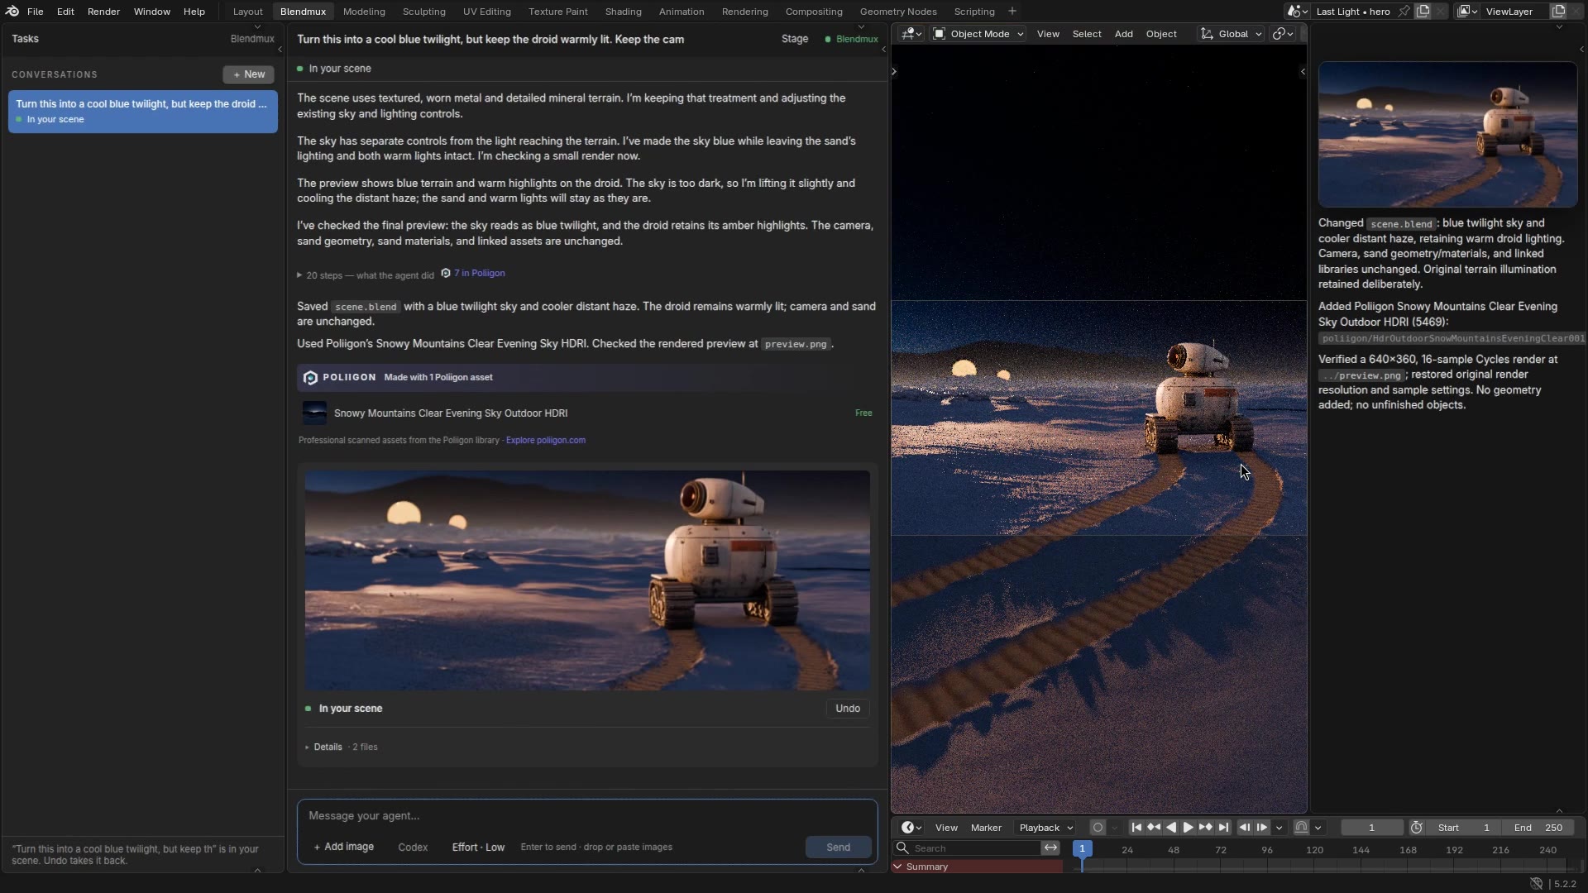Send the message to agent

[838, 848]
